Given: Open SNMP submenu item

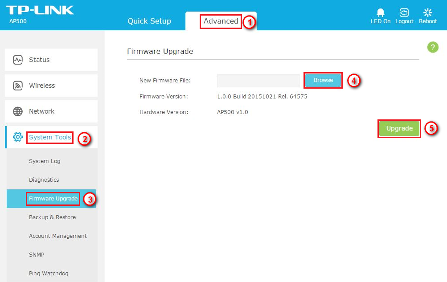Looking at the screenshot, I should tap(37, 255).
